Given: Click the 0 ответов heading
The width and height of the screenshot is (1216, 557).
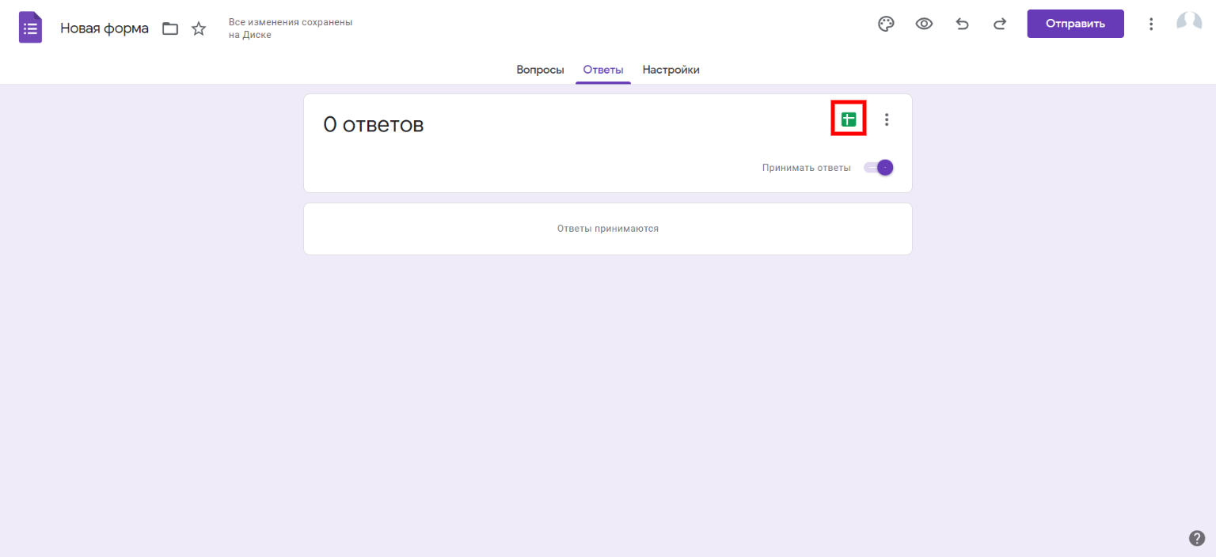Looking at the screenshot, I should tap(374, 124).
